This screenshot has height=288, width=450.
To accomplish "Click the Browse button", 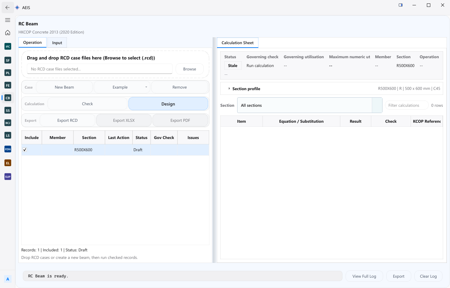I will (x=190, y=69).
